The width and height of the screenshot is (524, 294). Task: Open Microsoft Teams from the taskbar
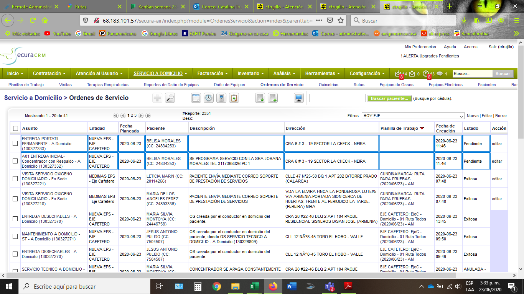tap(330, 286)
